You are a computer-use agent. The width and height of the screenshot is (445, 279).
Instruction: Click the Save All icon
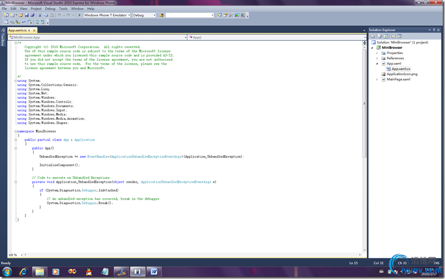[33, 15]
